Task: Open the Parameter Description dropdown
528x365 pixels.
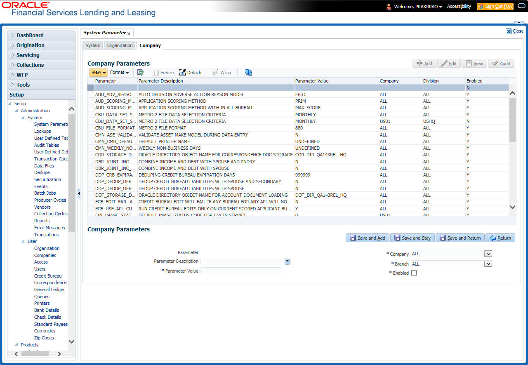Action: [x=288, y=261]
